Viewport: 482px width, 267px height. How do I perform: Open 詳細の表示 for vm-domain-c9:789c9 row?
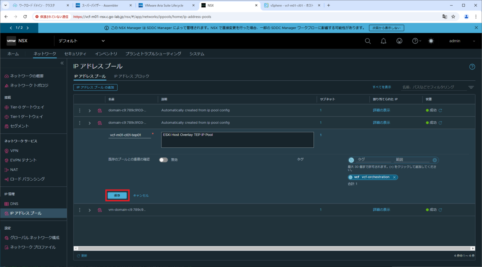[382, 210]
